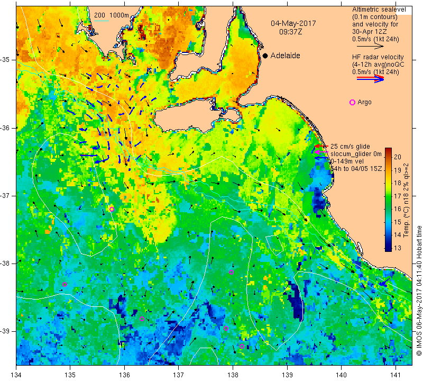
Task: Click the 'Altimetric sealevel' legend heading
Action: point(379,10)
